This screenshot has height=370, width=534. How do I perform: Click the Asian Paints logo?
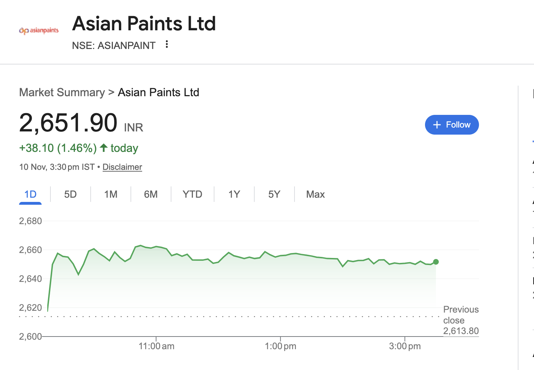(x=39, y=31)
